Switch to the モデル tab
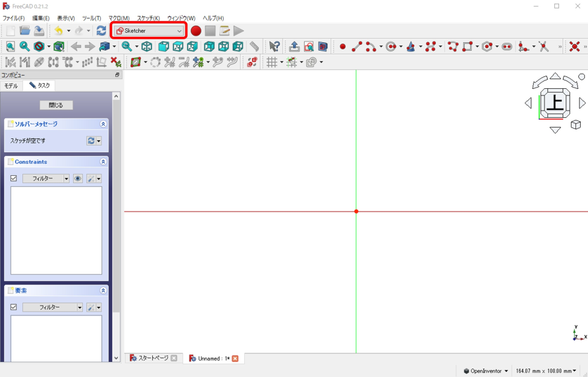 click(11, 86)
